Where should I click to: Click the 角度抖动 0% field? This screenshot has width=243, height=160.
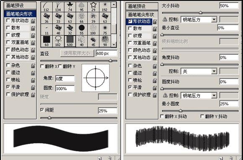point(229,57)
